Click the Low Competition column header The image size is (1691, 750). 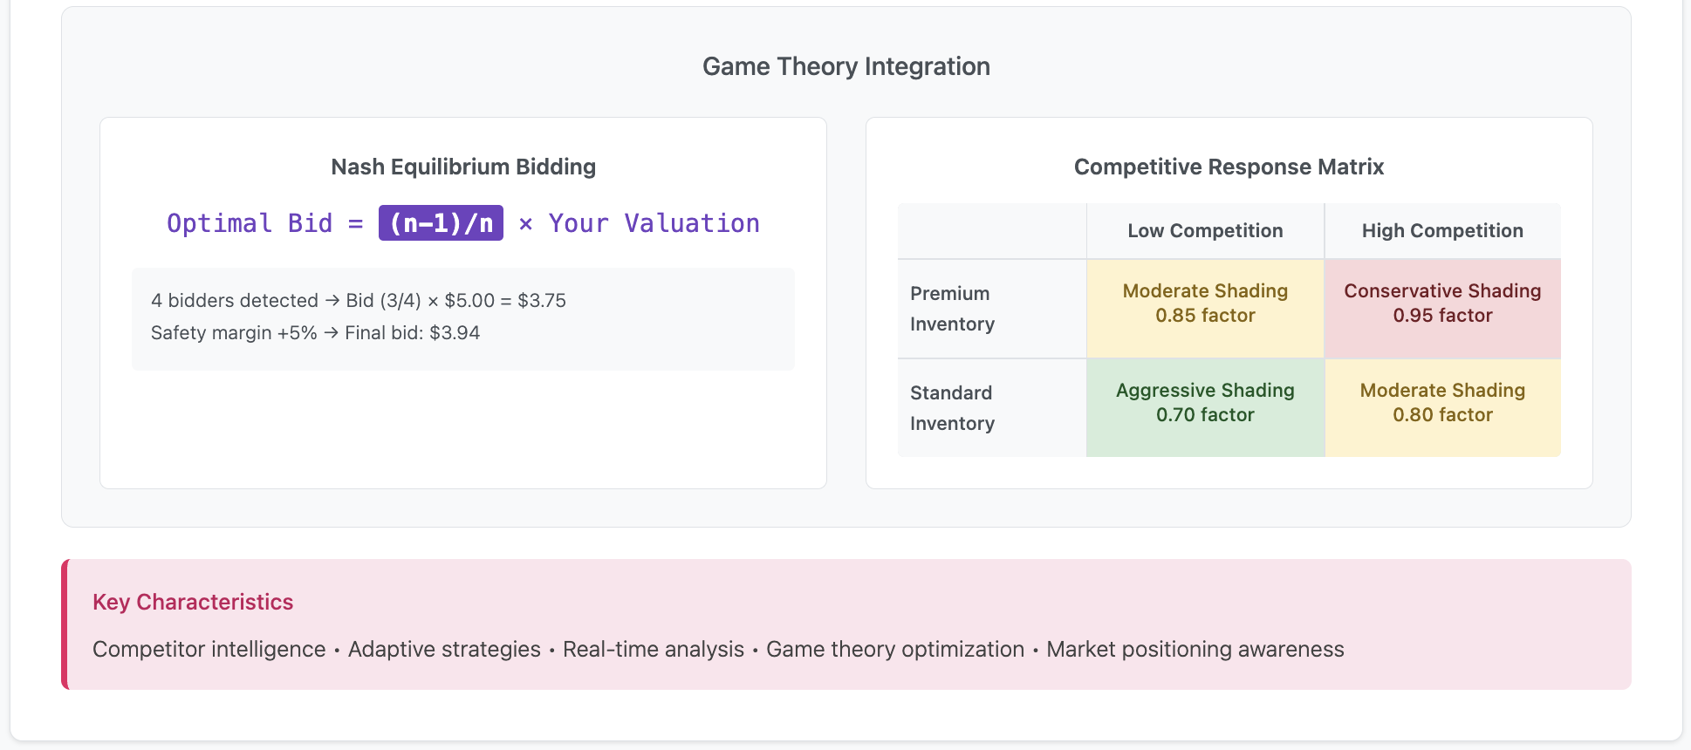[x=1205, y=231]
